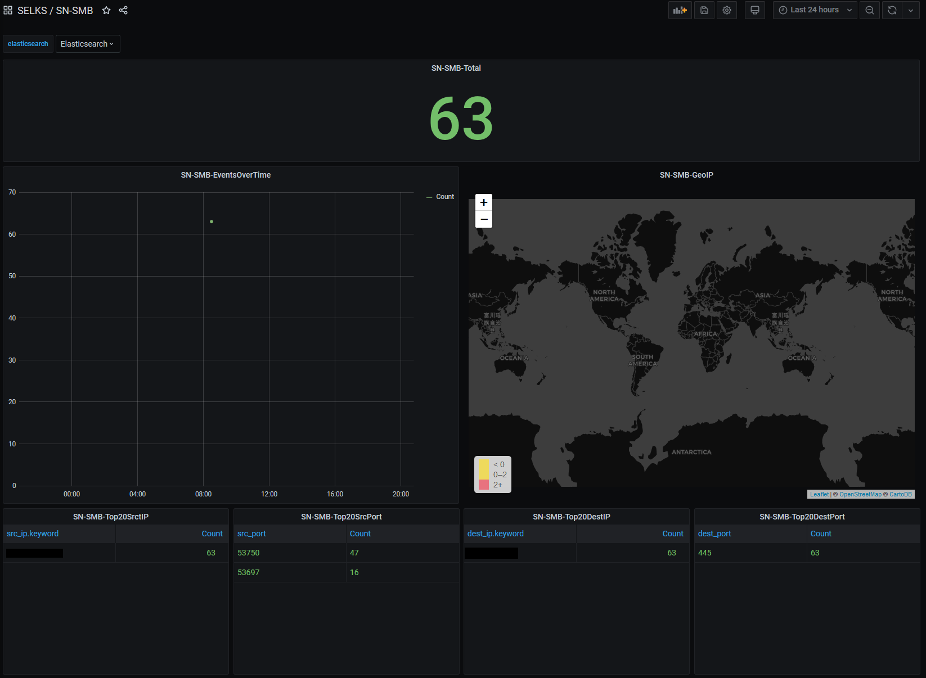Expand the refresh interval dropdown
The width and height of the screenshot is (926, 678).
[x=910, y=10]
